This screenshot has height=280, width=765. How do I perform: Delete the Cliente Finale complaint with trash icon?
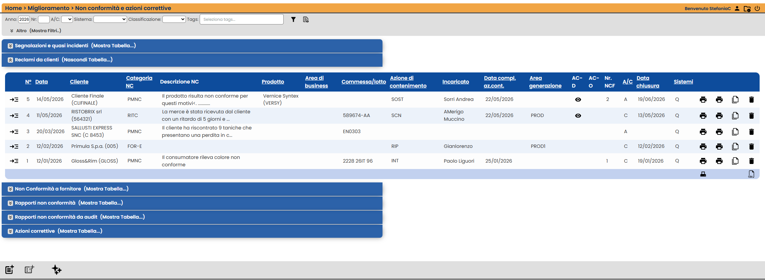click(752, 100)
